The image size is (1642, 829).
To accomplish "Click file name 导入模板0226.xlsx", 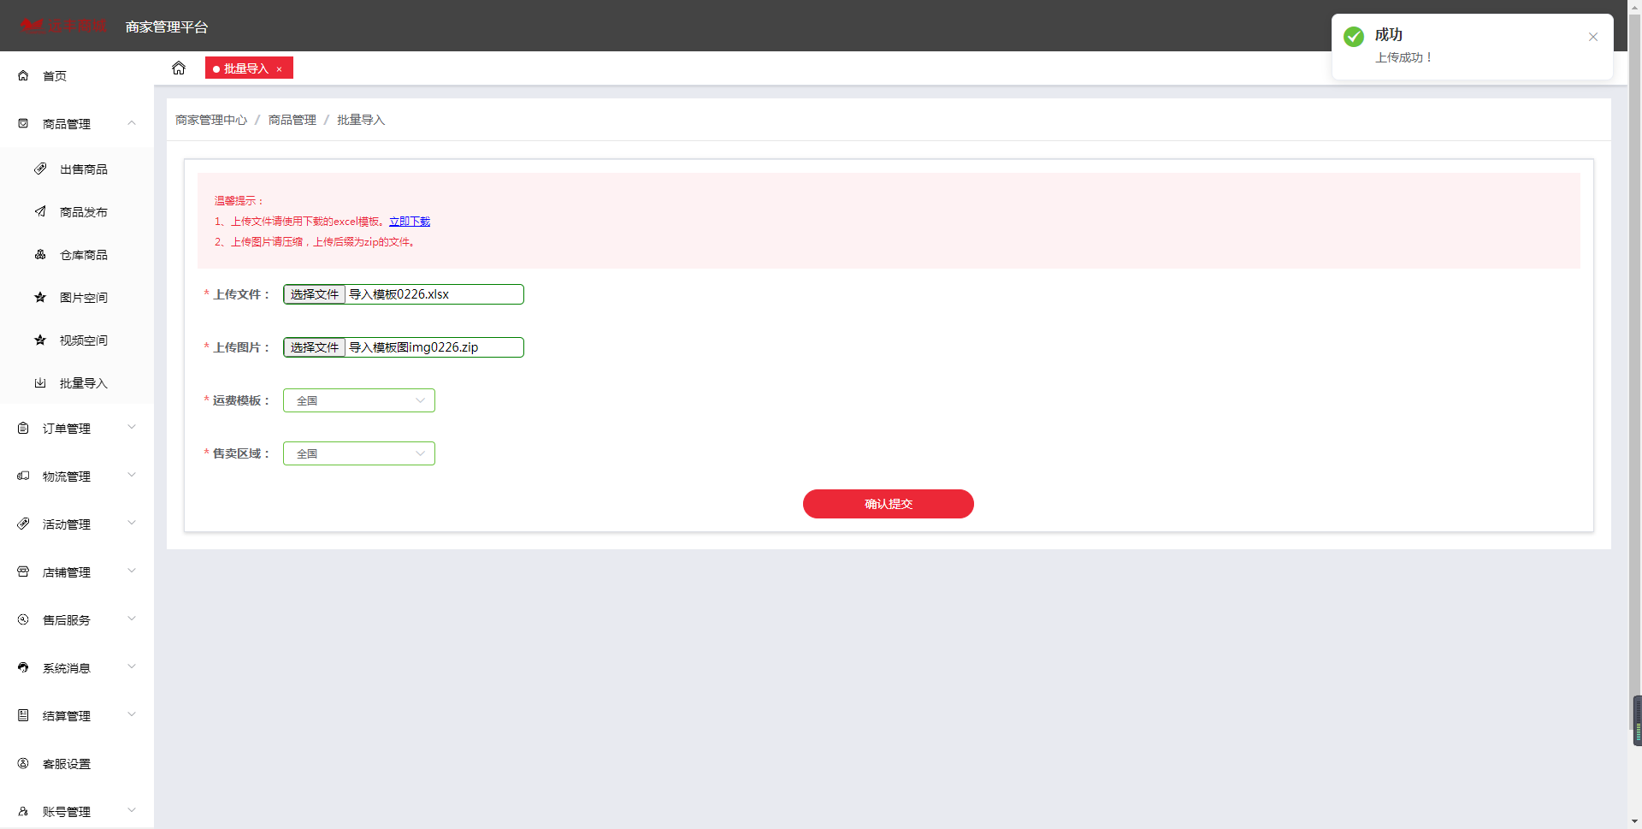I will click(x=399, y=294).
